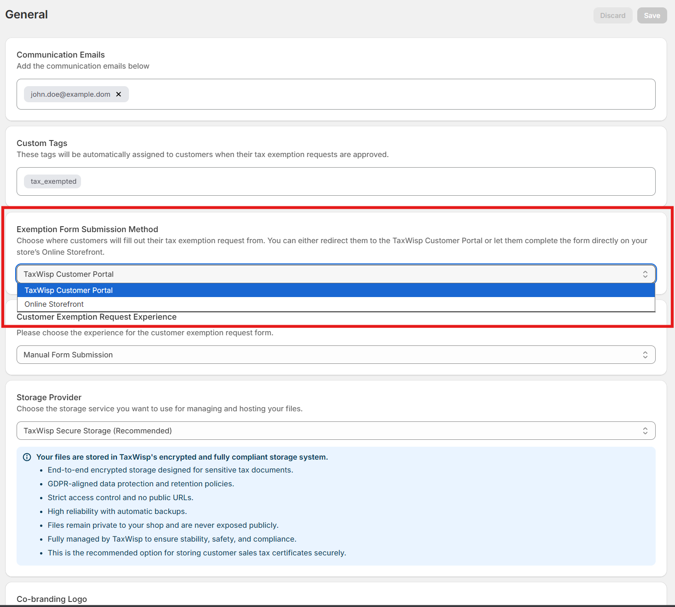Image resolution: width=675 pixels, height=607 pixels.
Task: Click the john.doe@example.dom email text
Action: pos(70,94)
